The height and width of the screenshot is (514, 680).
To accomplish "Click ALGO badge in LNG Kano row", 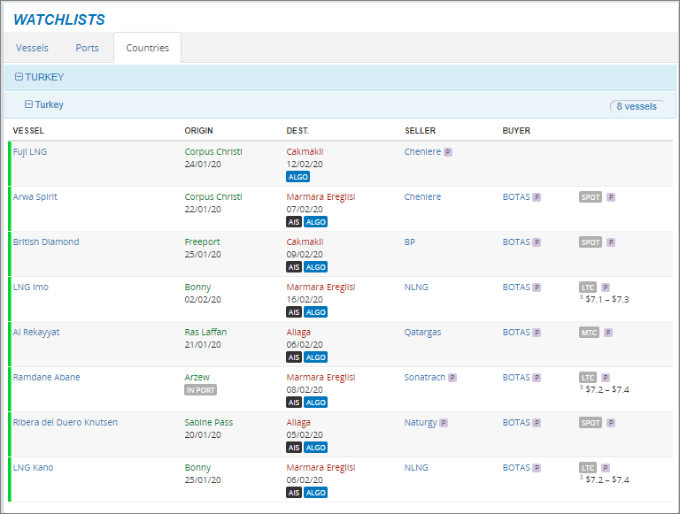I will click(315, 493).
